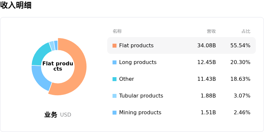Click the 20.30% share value
Viewport: 264px width, 132px height.
pyautogui.click(x=240, y=62)
